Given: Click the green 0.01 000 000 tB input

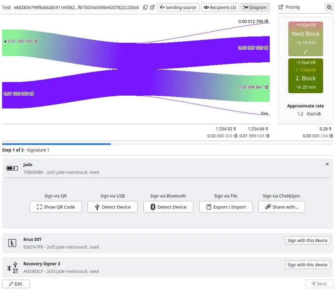Looking at the screenshot, I should click(x=21, y=41).
